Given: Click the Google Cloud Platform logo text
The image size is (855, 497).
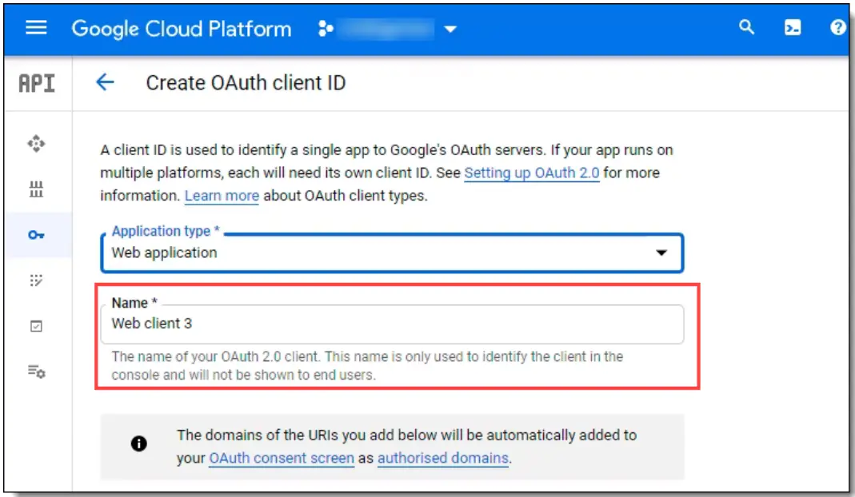Looking at the screenshot, I should coord(182,29).
